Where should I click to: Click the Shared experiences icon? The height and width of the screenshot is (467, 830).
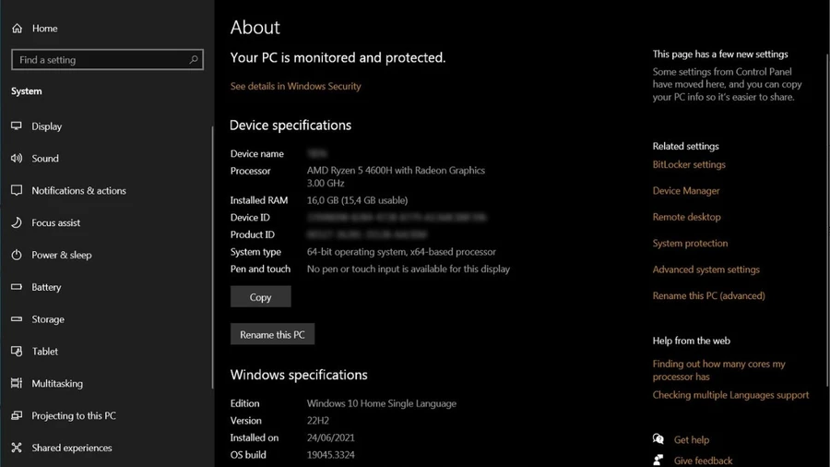click(17, 448)
